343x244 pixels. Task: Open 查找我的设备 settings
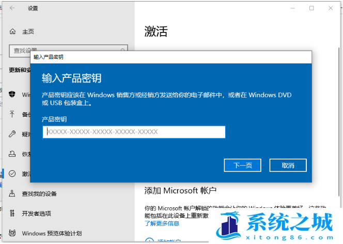pos(39,194)
